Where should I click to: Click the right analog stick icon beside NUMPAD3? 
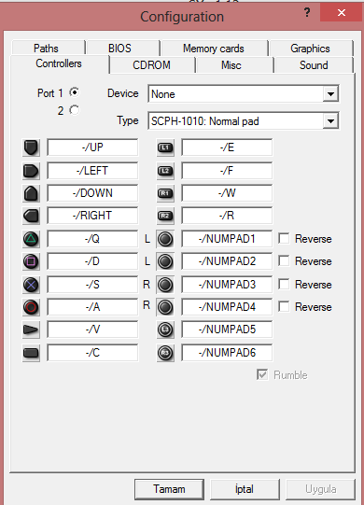click(165, 285)
